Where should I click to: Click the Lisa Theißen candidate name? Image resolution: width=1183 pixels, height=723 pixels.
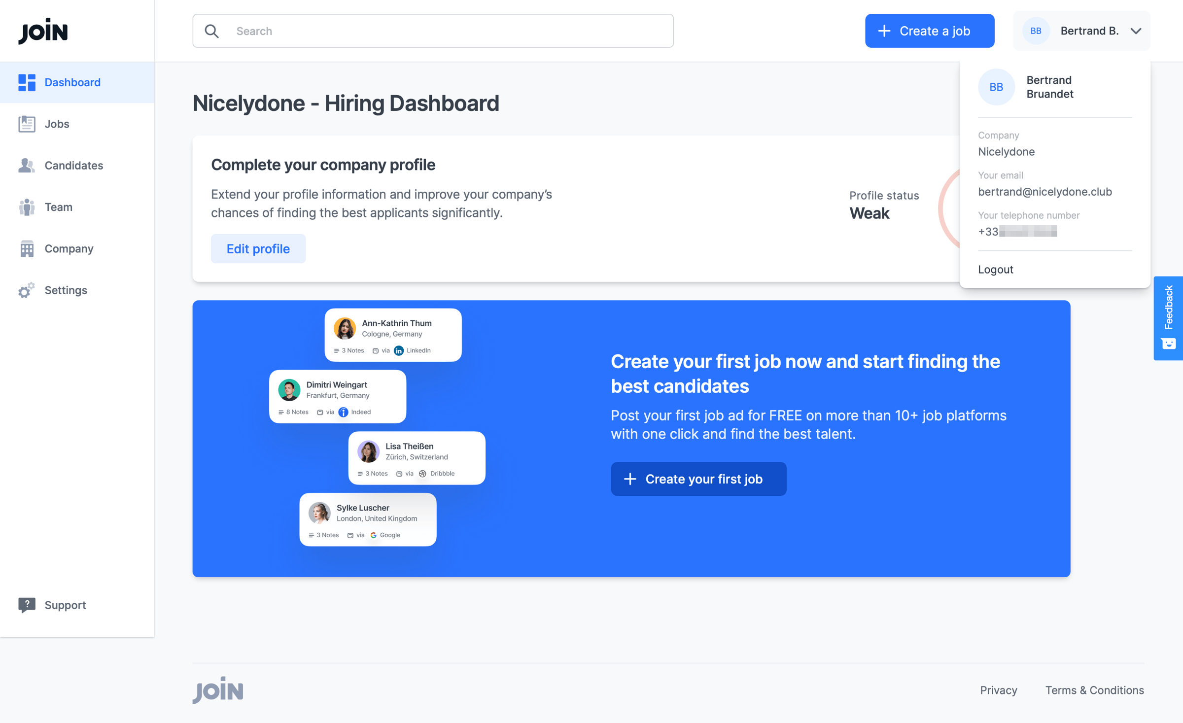410,446
